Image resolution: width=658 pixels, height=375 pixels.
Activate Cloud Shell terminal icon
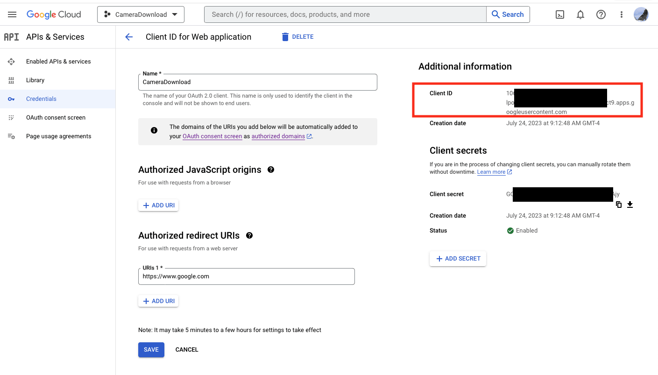click(559, 14)
